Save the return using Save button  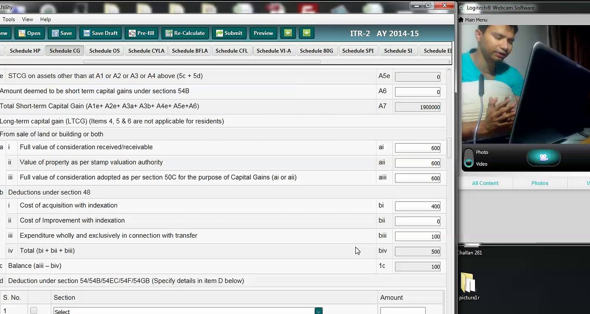(62, 33)
